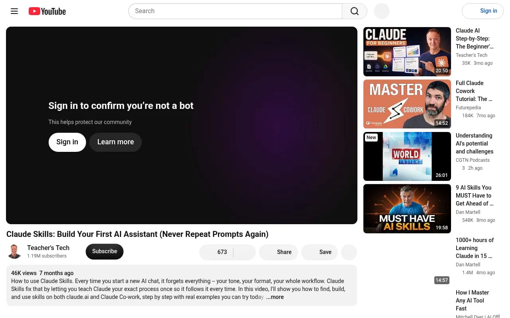
Task: Open the World Insight video thumbnail
Action: click(407, 156)
